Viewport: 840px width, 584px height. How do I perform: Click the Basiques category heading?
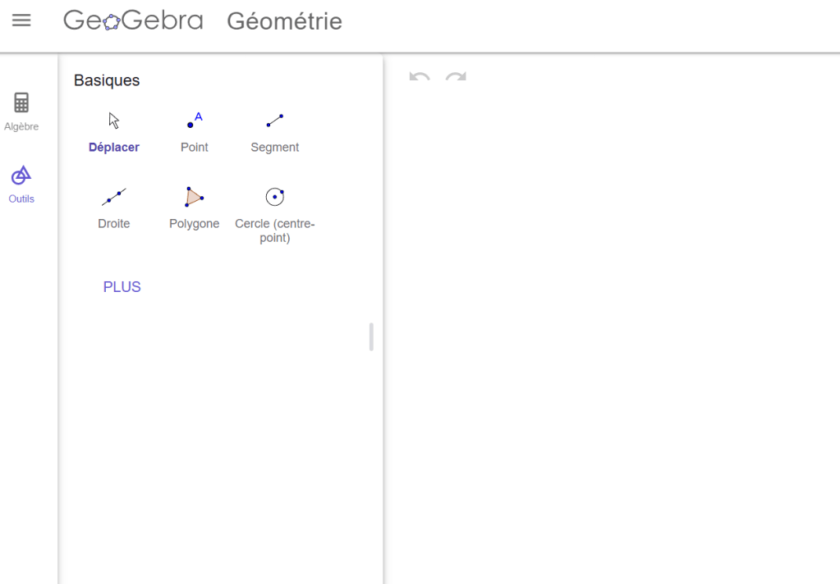coord(107,80)
